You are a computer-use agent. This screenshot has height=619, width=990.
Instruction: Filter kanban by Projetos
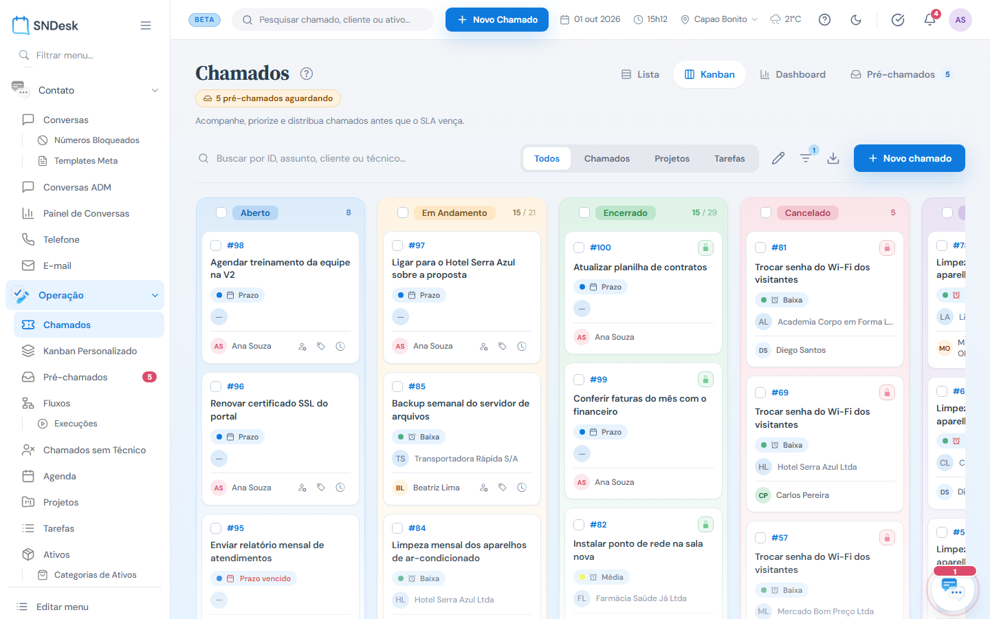(x=672, y=158)
